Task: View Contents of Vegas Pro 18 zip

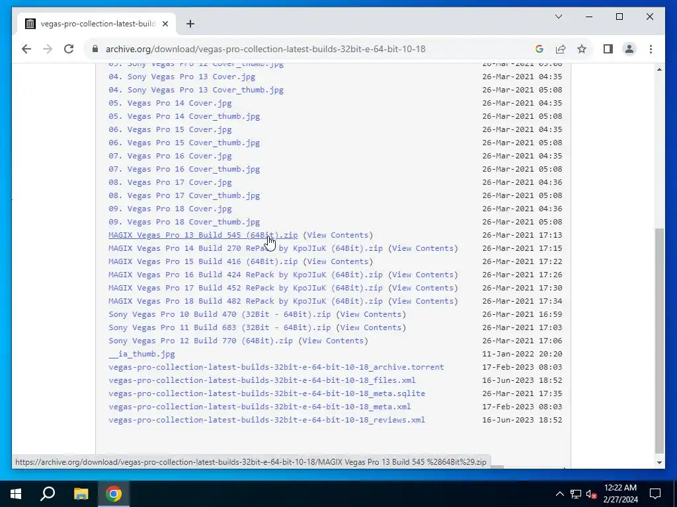Action: 422,301
